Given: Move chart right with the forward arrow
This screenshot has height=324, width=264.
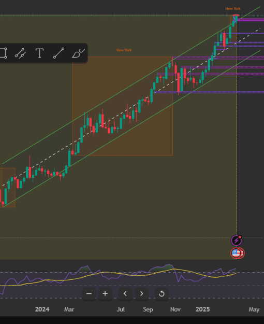Looking at the screenshot, I should point(142,293).
